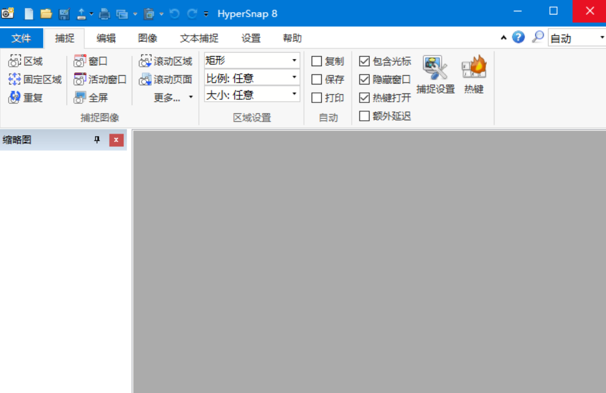Select 固定区域 fixed region capture
This screenshot has height=393, width=606.
35,79
